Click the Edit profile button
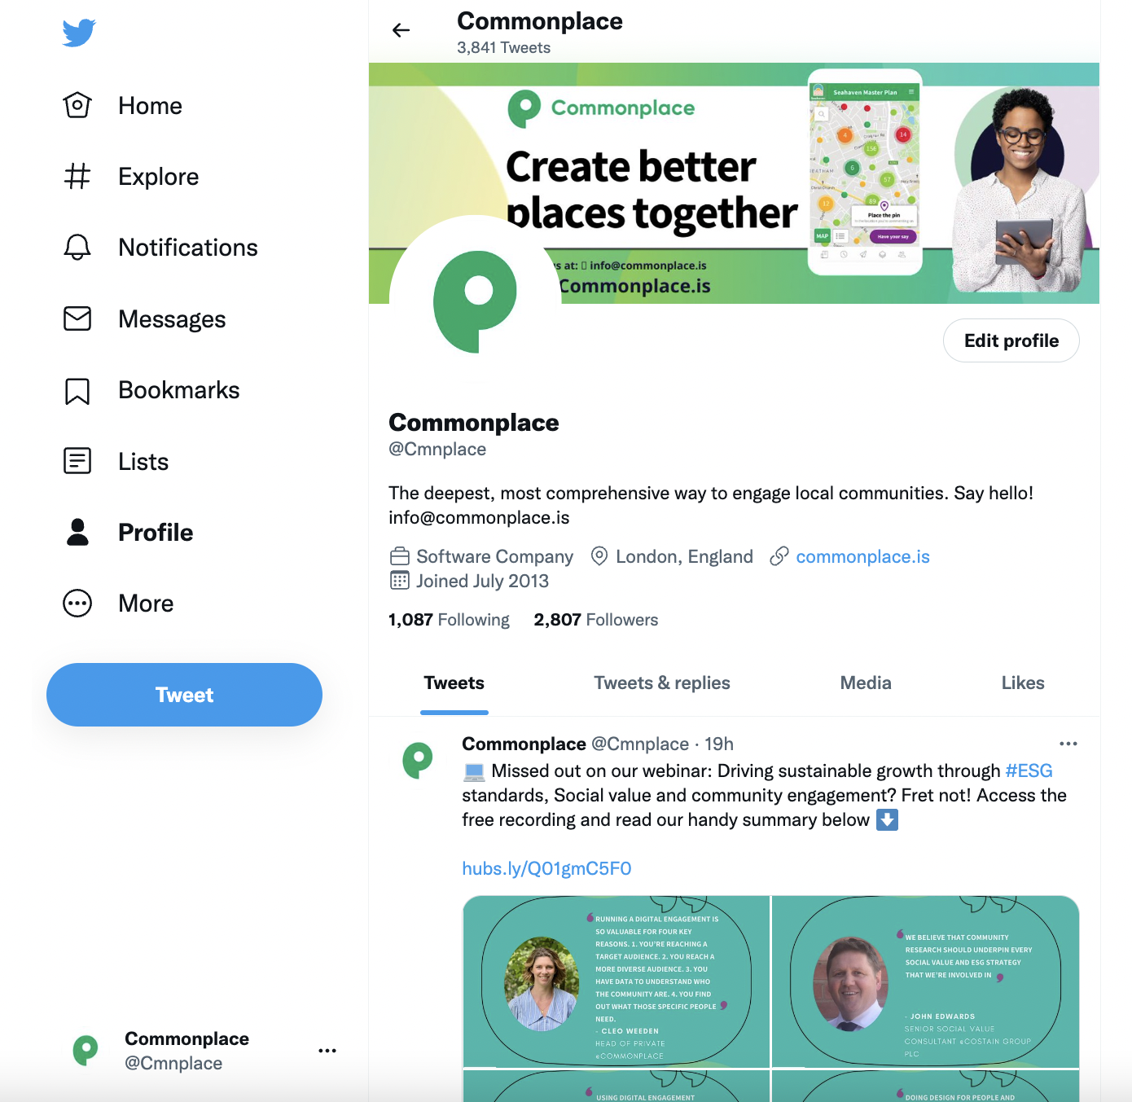1132x1102 pixels. pyautogui.click(x=1011, y=340)
